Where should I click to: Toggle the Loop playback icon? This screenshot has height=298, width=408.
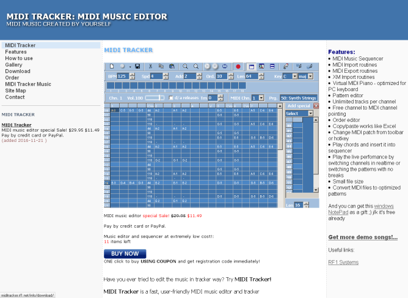tap(225, 67)
